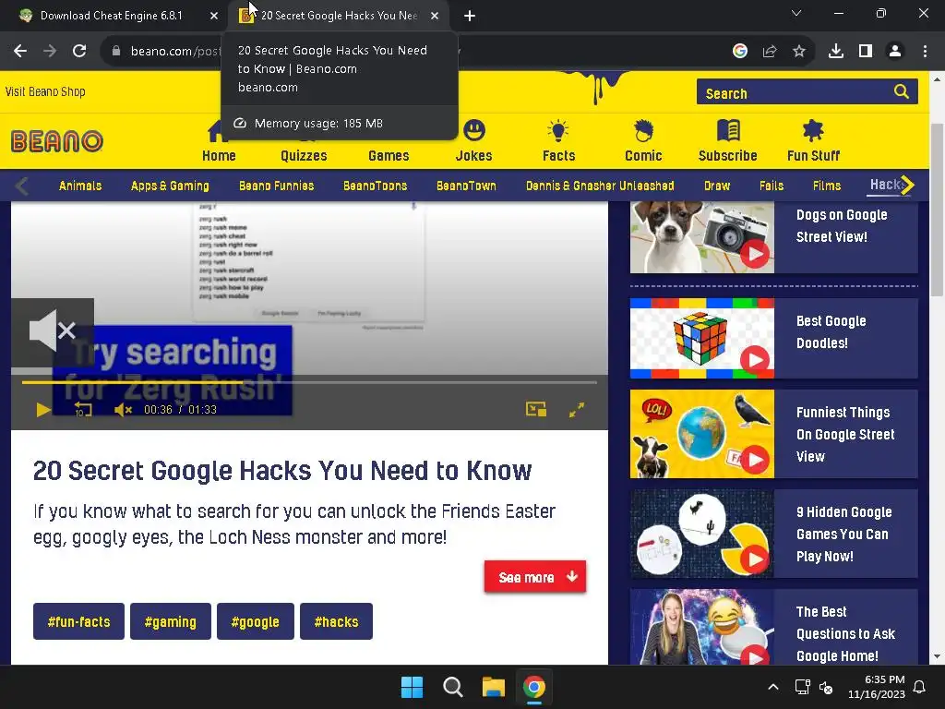Move category bar back with left arrow
The image size is (945, 709).
22,186
